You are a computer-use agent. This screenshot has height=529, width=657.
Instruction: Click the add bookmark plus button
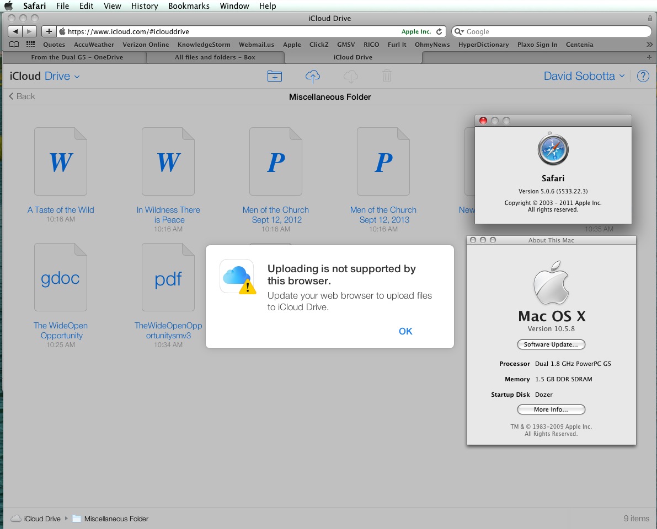[49, 31]
